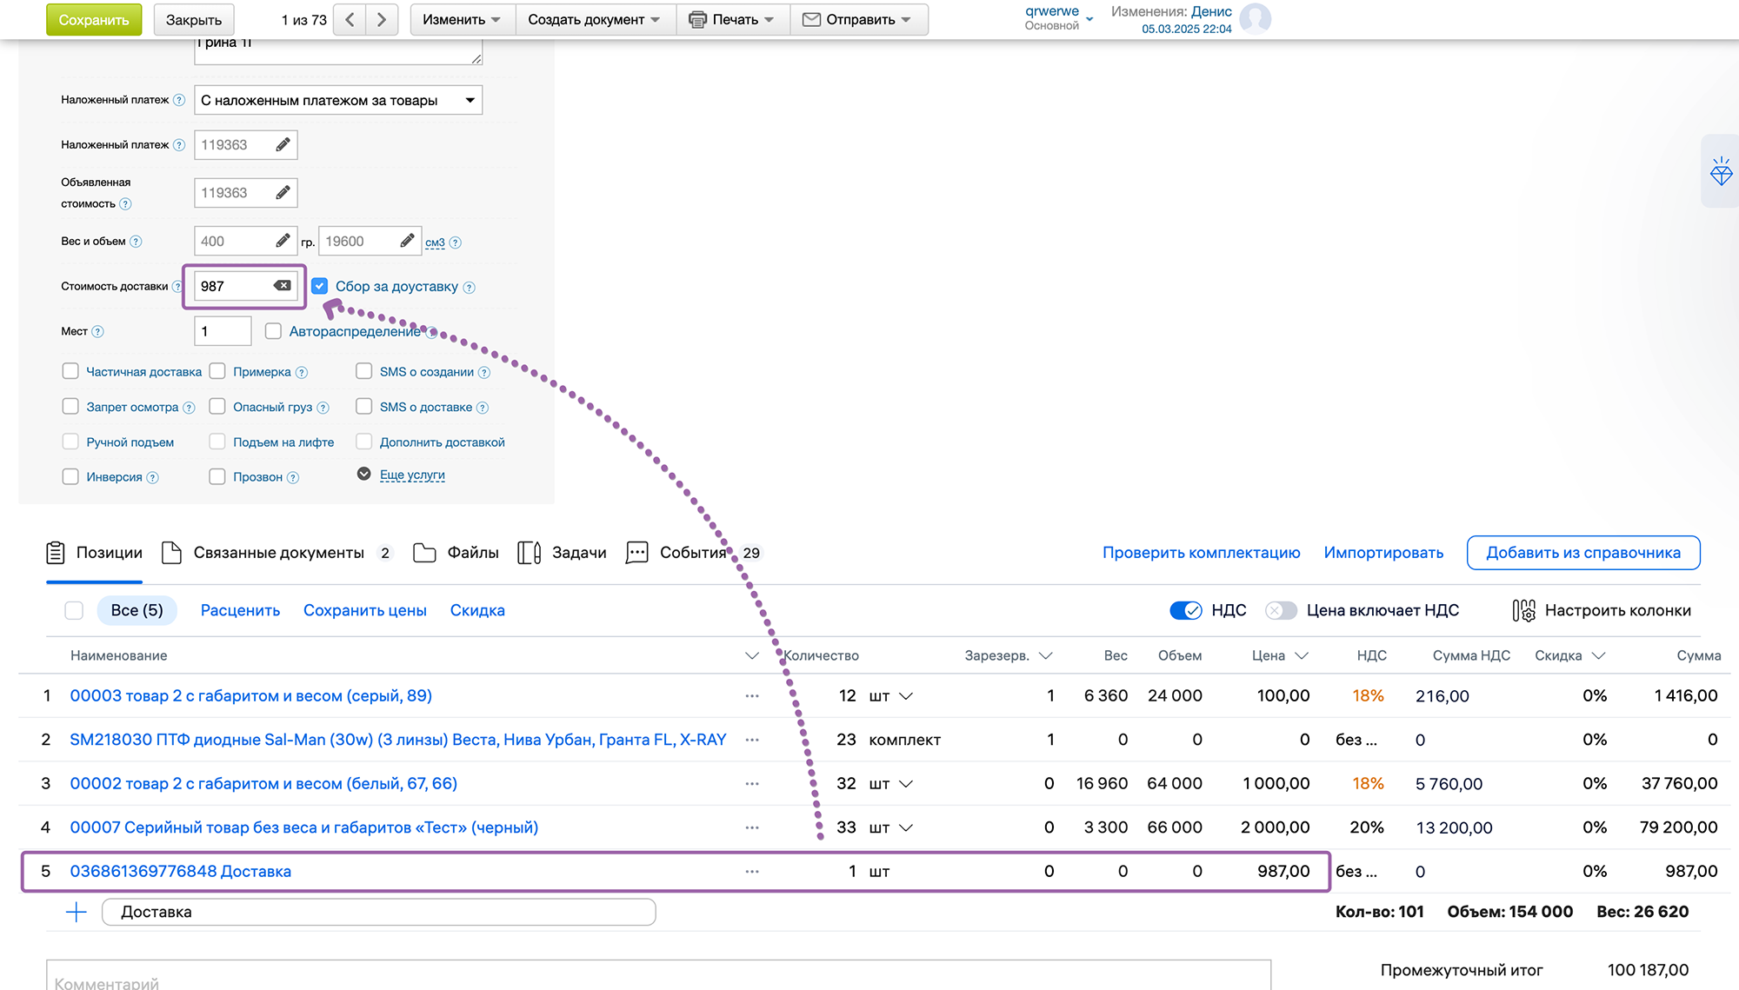Image resolution: width=1739 pixels, height=990 pixels.
Task: Click plus icon to add position
Action: (x=77, y=912)
